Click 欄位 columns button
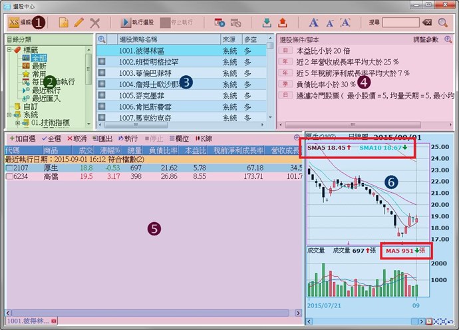This screenshot has height=330, width=459. (x=179, y=138)
